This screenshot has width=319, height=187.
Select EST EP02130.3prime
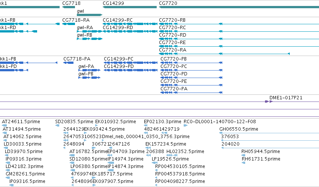click(163, 122)
